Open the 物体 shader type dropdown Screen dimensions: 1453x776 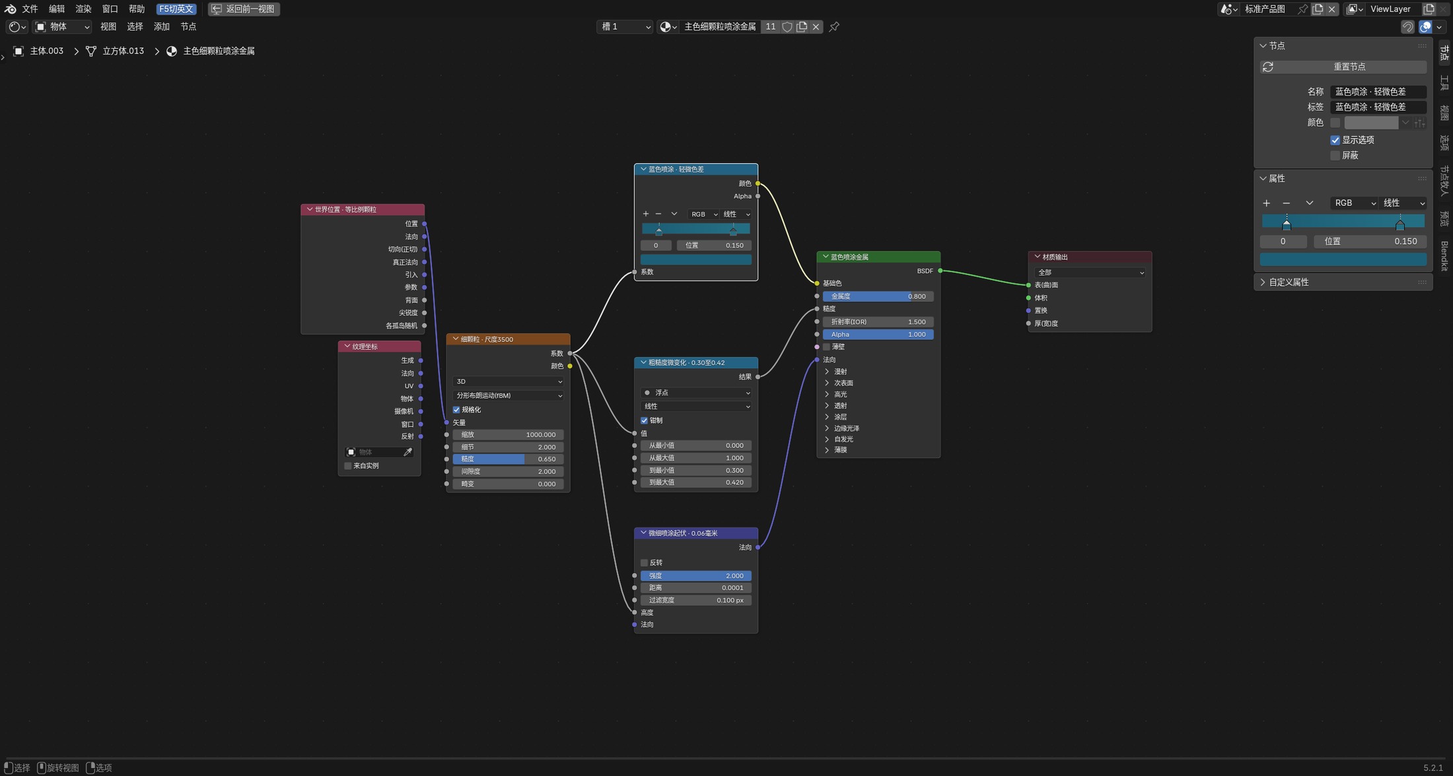pos(62,26)
